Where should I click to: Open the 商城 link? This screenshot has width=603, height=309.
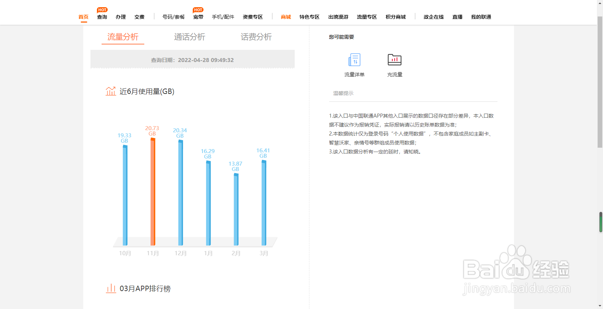286,17
